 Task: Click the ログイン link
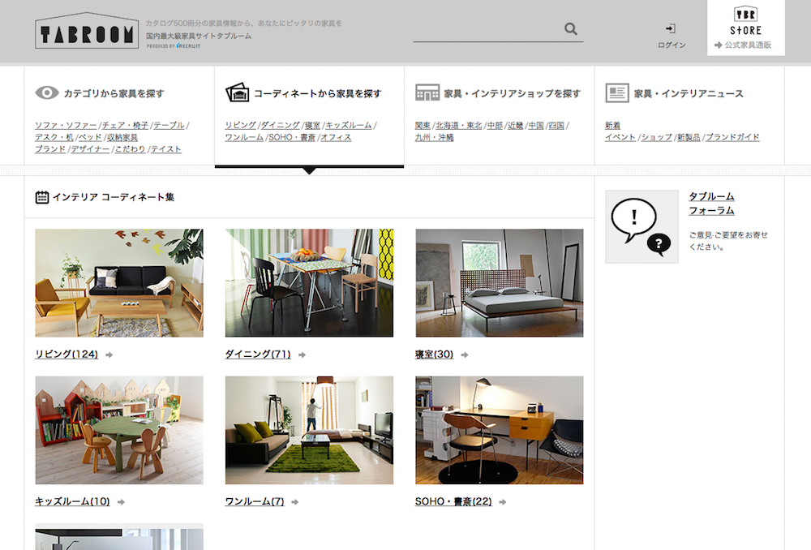tap(672, 45)
